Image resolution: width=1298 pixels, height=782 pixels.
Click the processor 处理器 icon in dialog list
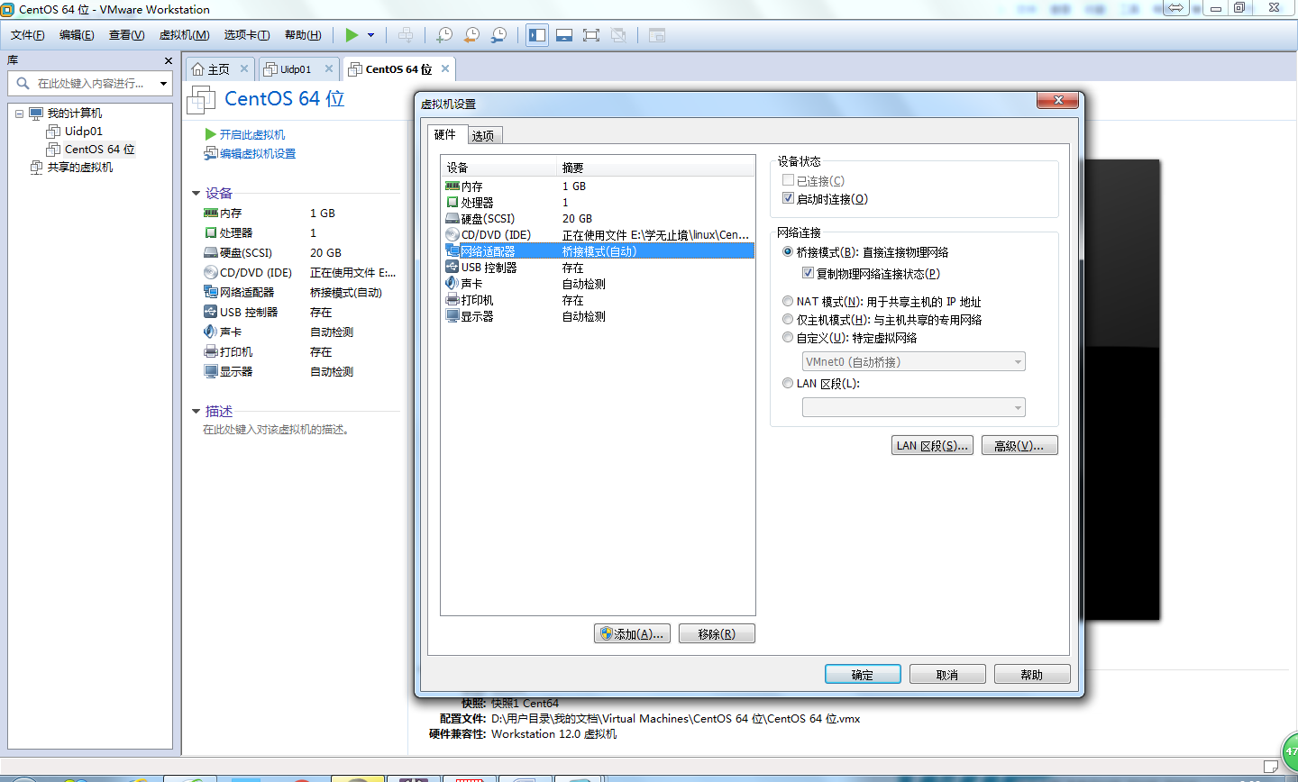tap(452, 202)
